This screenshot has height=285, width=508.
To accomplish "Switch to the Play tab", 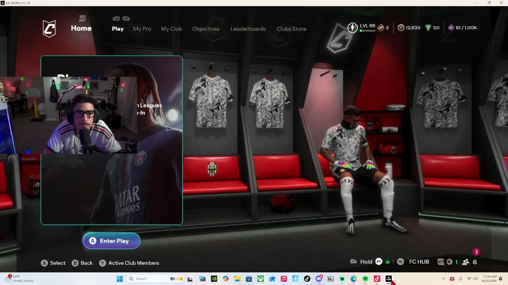I will (118, 29).
